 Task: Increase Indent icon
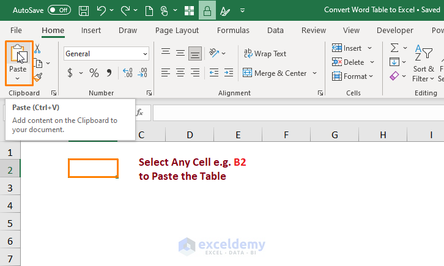(229, 73)
